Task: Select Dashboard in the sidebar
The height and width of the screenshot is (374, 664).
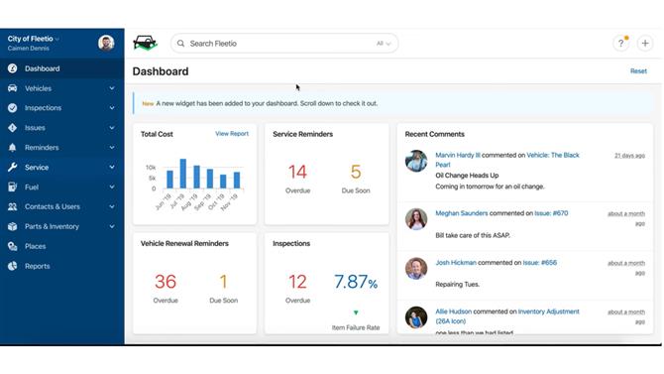Action: pos(61,68)
